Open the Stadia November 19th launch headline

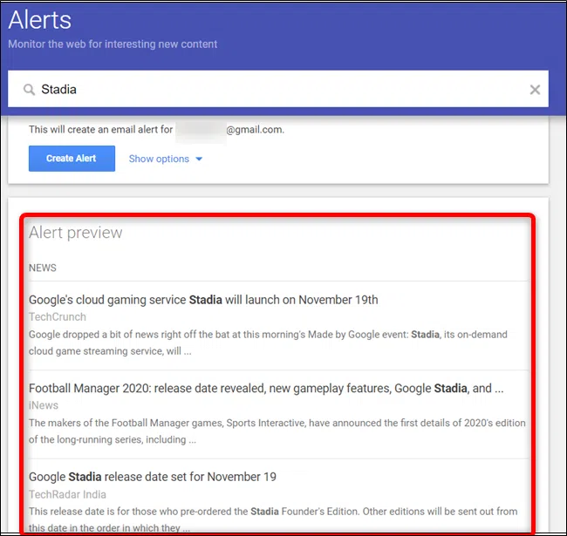coord(203,300)
